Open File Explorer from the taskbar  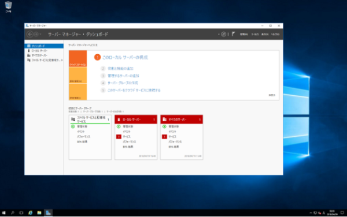coord(39,213)
